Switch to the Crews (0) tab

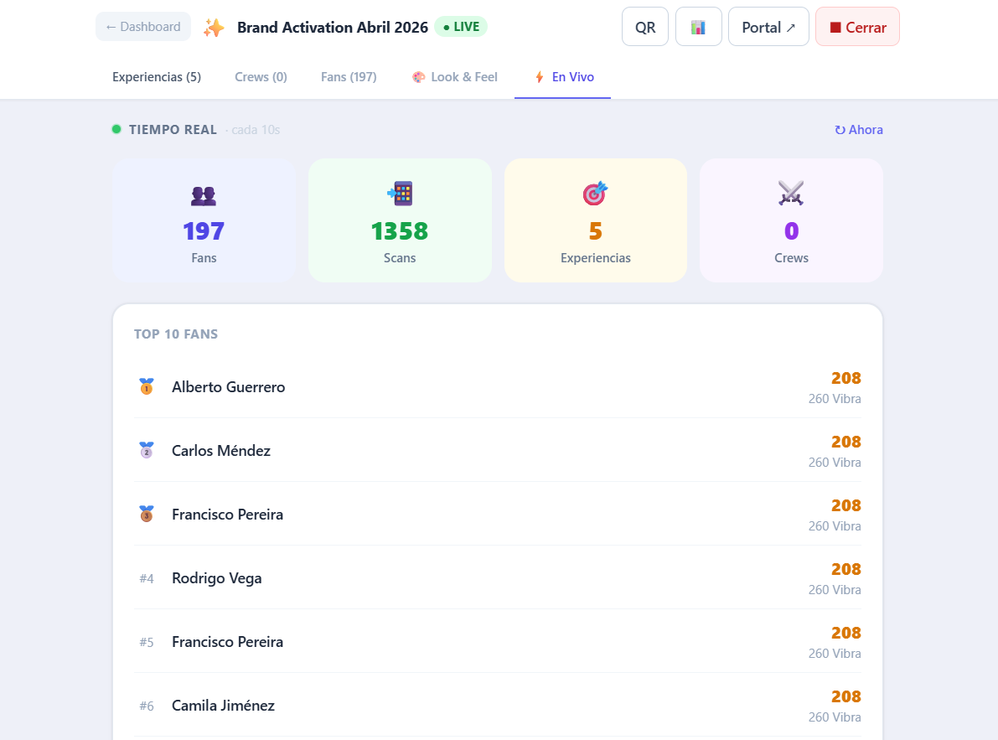[261, 77]
